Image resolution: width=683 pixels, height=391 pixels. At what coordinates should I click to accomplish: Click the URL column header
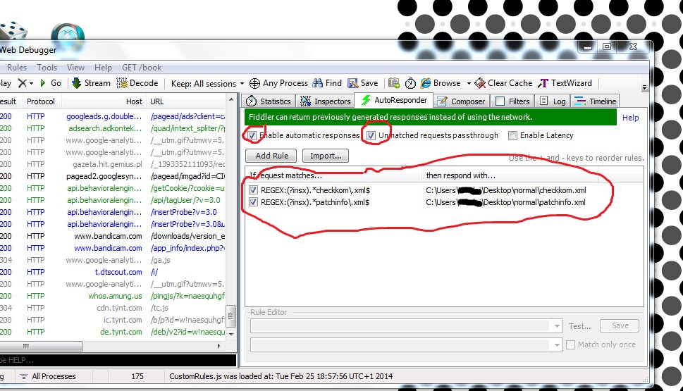tap(187, 101)
